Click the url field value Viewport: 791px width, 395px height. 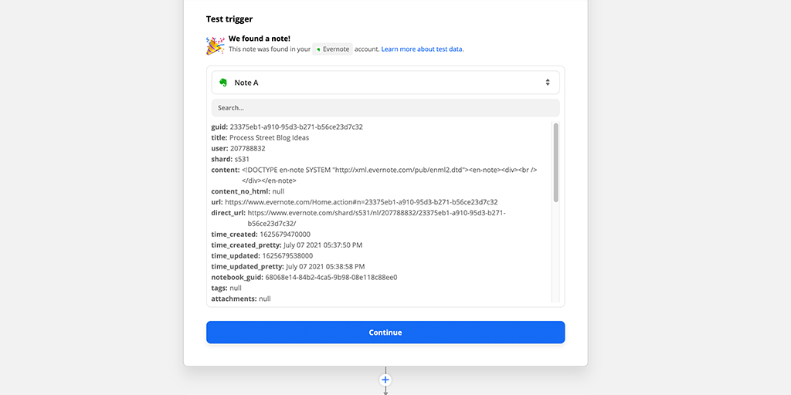click(362, 202)
